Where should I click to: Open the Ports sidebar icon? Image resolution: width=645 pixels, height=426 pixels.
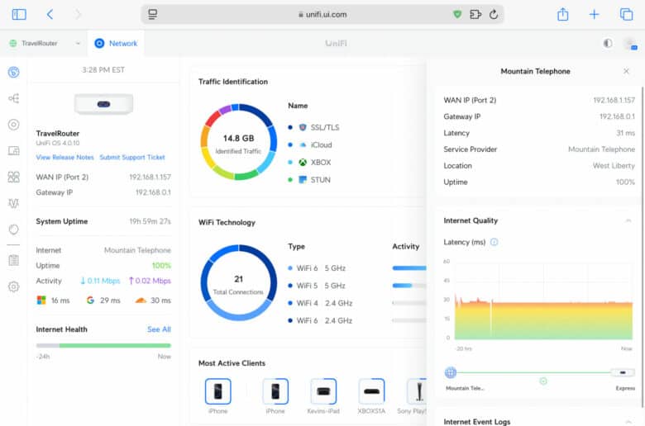[x=13, y=177]
